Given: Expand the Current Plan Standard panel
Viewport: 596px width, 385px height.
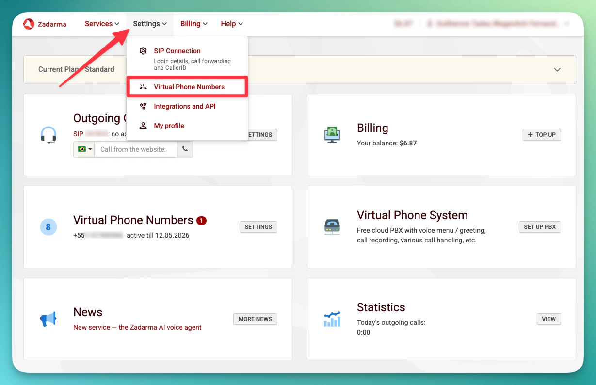Looking at the screenshot, I should pyautogui.click(x=557, y=69).
